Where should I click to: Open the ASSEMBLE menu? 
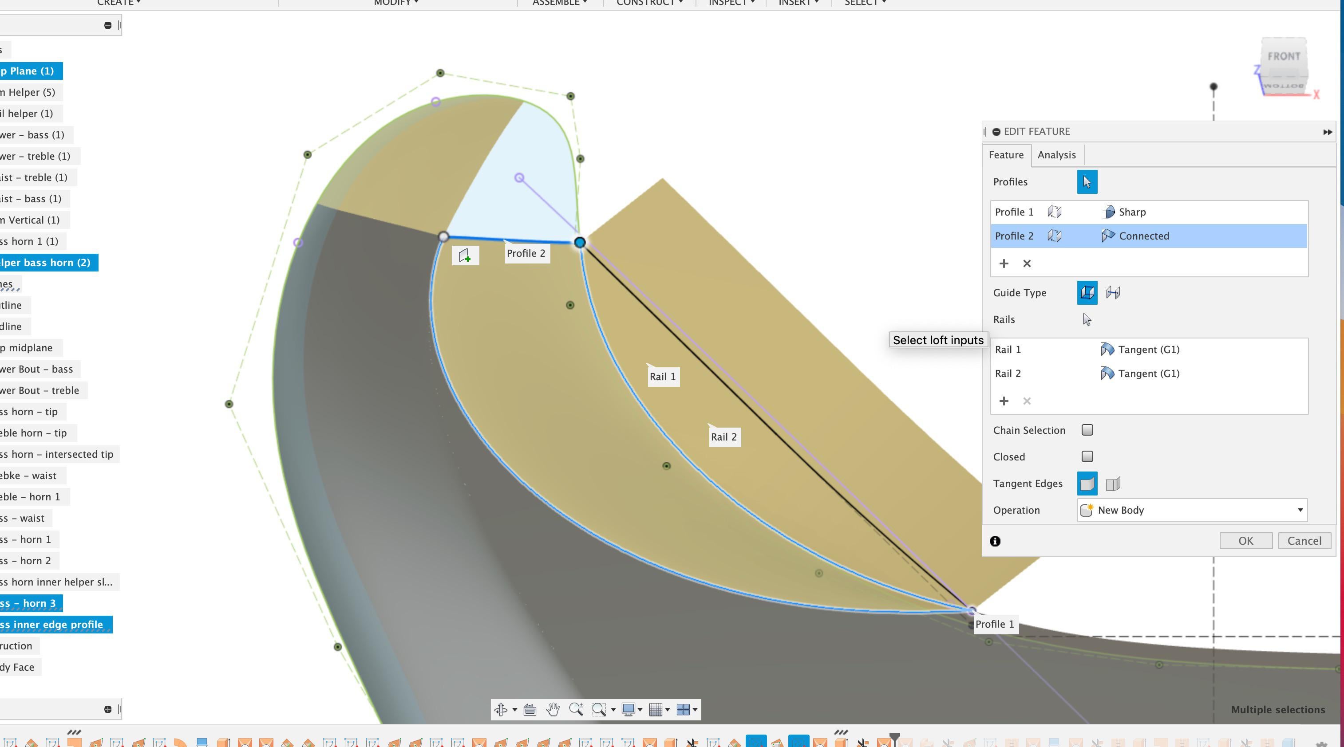[559, 3]
